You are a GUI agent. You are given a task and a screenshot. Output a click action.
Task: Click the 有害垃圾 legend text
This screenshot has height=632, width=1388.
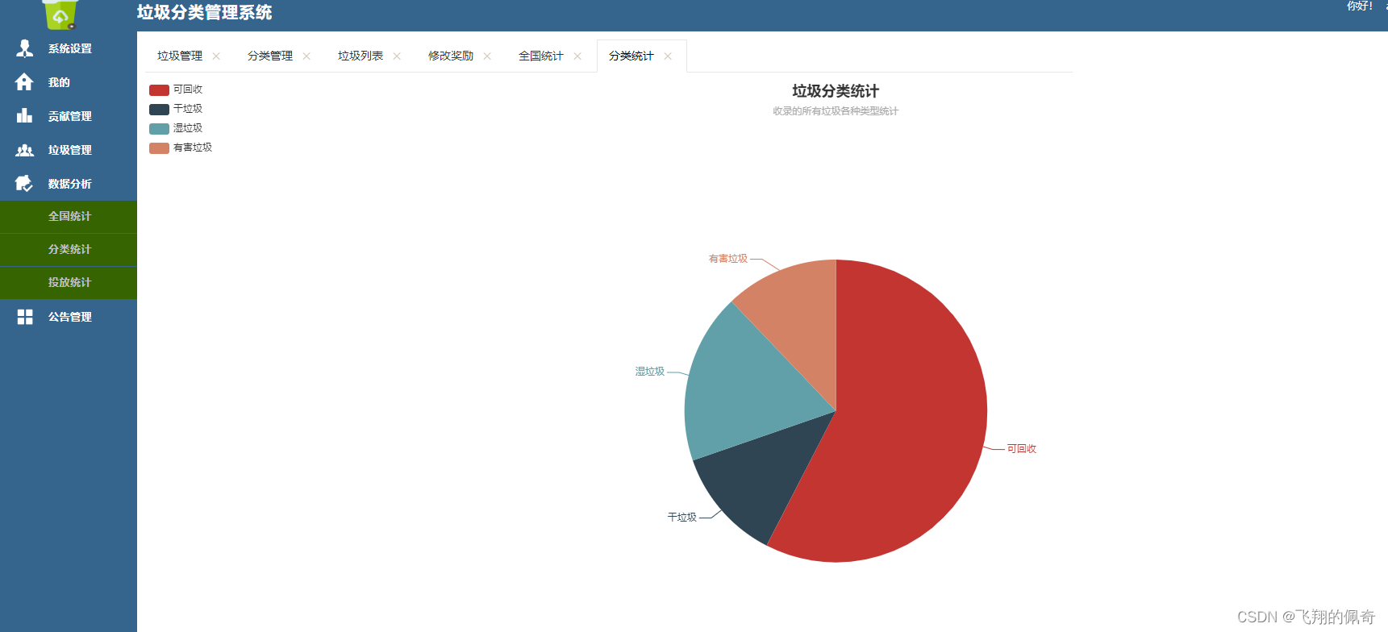(193, 148)
